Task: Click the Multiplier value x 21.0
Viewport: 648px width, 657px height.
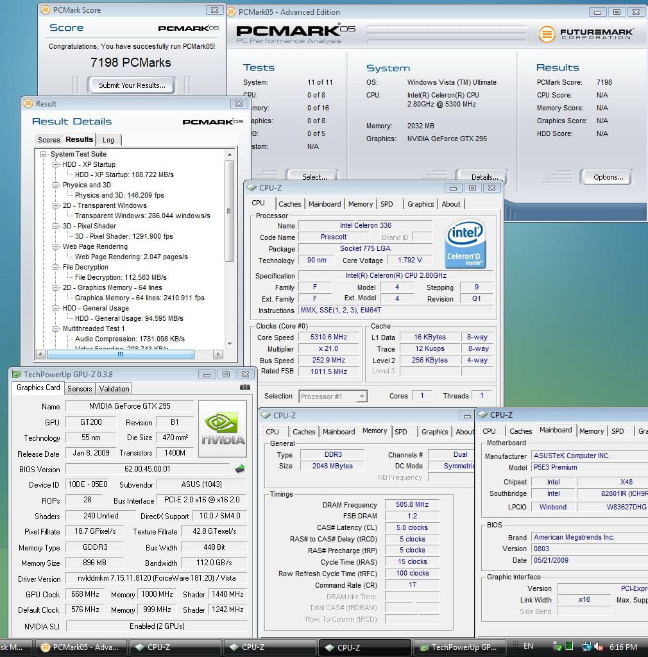Action: 329,348
